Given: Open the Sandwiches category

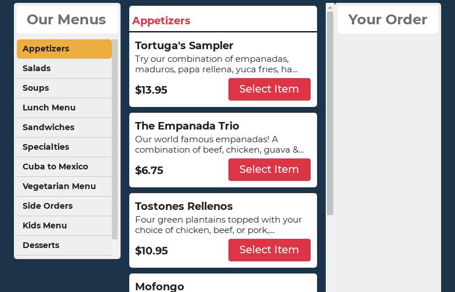Looking at the screenshot, I should pos(64,128).
